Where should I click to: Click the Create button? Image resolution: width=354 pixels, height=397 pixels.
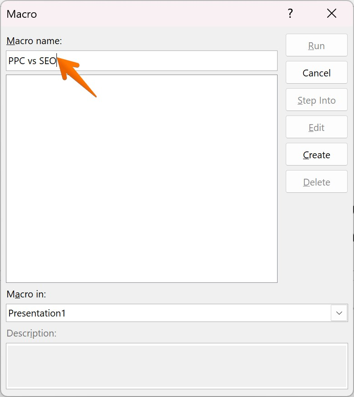pyautogui.click(x=316, y=155)
